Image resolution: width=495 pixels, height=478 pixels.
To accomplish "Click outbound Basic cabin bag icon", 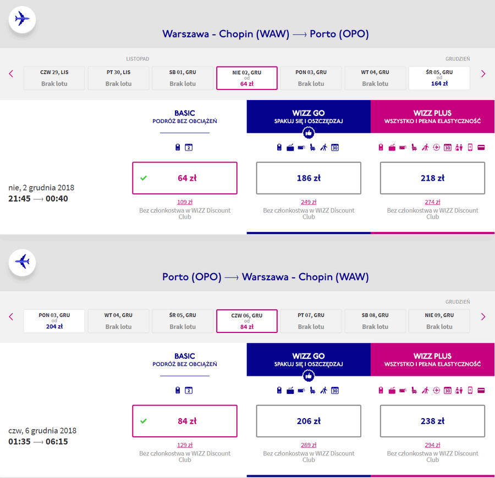I will click(178, 147).
